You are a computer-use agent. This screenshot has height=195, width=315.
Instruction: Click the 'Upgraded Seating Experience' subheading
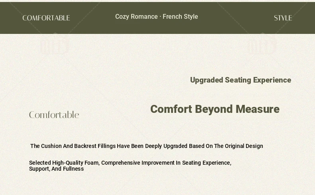(240, 80)
